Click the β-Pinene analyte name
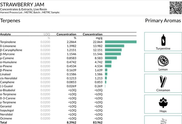Image resolution: width=182 pixels, height=124 pixels. coord(6,70)
